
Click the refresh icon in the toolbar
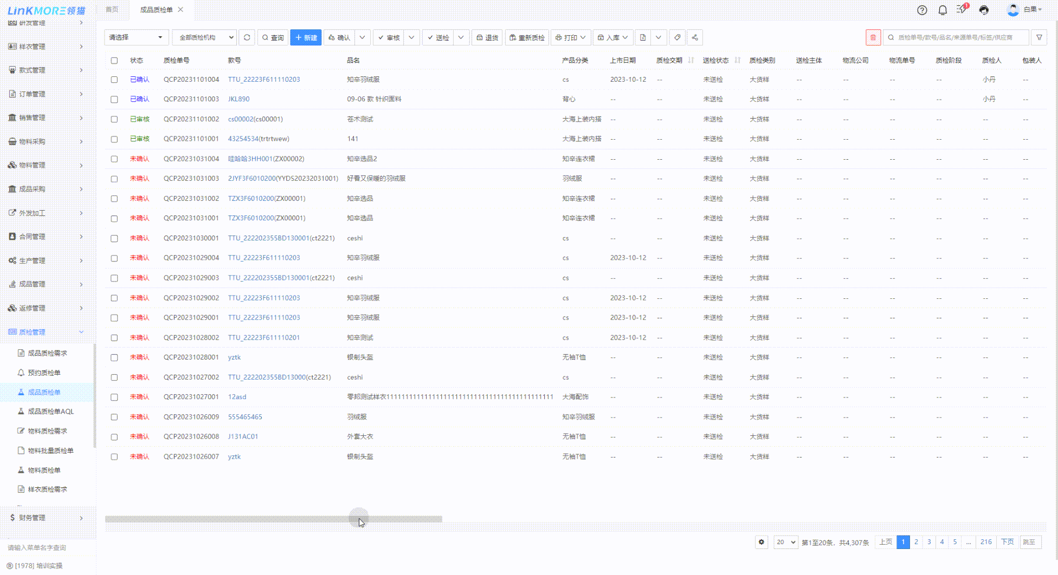point(247,37)
